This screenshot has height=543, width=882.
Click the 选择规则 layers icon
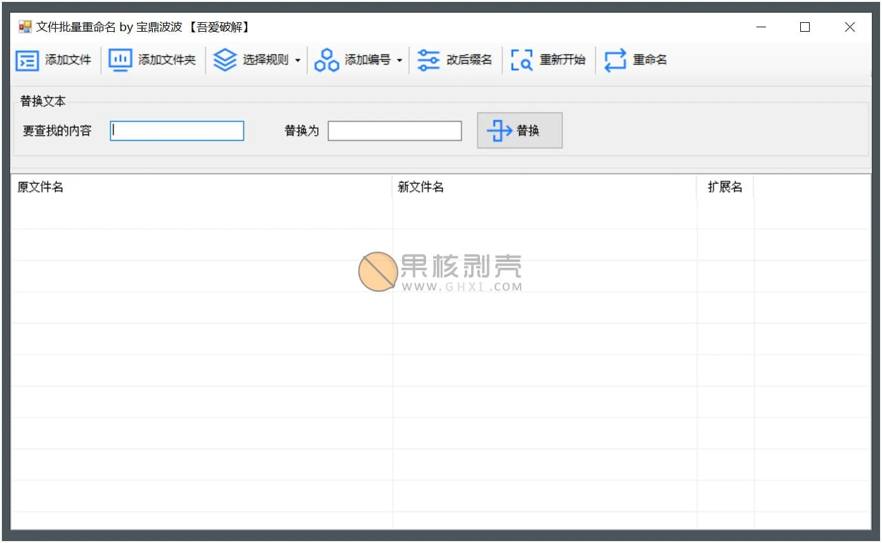pos(224,60)
